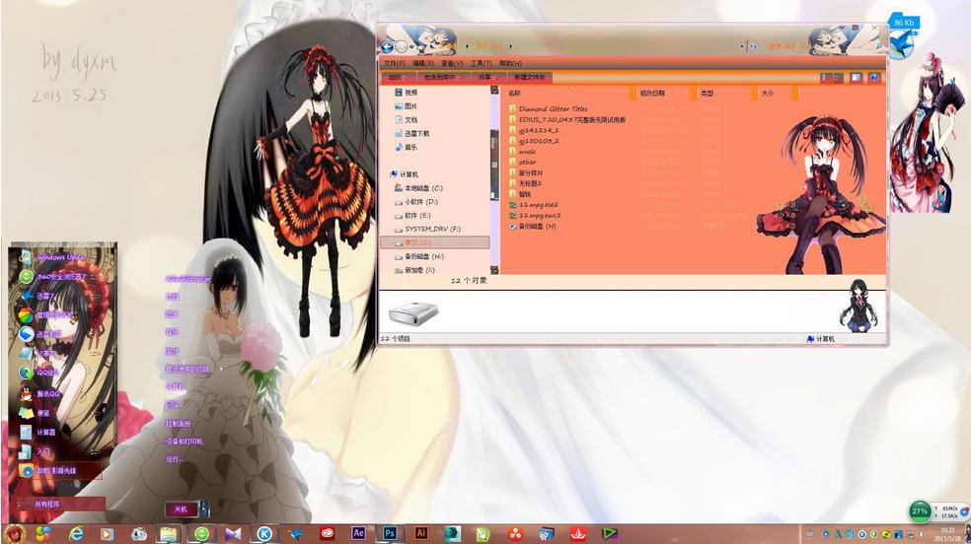This screenshot has height=544, width=971.
Task: Expand the 包含到库中 dropdown
Action: pos(442,77)
